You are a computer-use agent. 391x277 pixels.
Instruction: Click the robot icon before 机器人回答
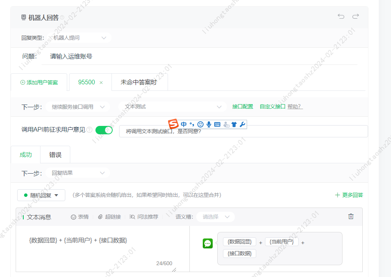coord(24,18)
